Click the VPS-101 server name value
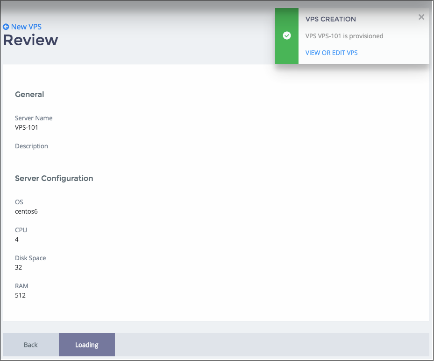The width and height of the screenshot is (434, 361). tap(27, 127)
